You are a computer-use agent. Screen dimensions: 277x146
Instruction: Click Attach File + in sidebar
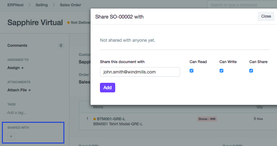coord(19,90)
